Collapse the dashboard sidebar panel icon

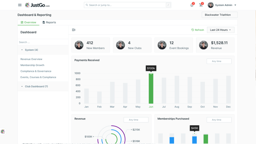click(74, 30)
